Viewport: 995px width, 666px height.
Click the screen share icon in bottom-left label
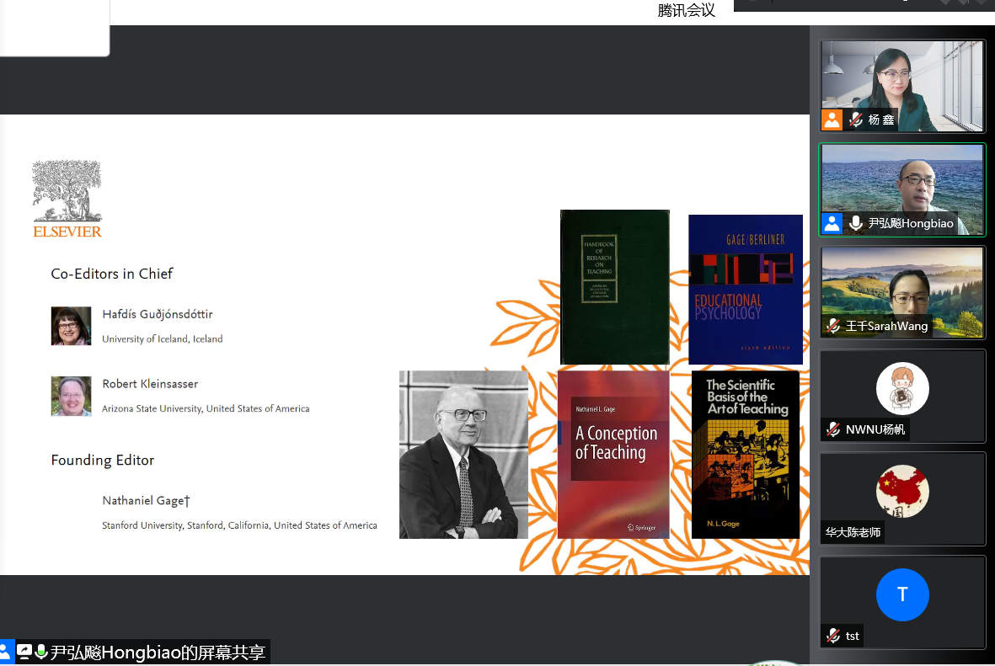[x=24, y=652]
